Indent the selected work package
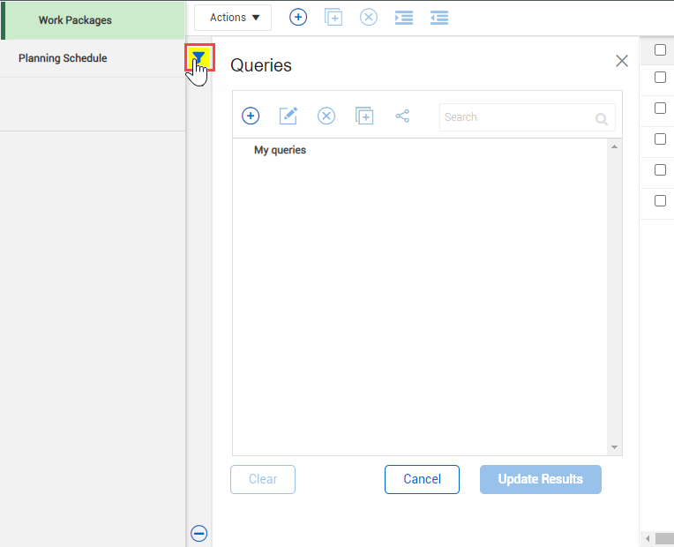This screenshot has height=547, width=674. tap(404, 18)
